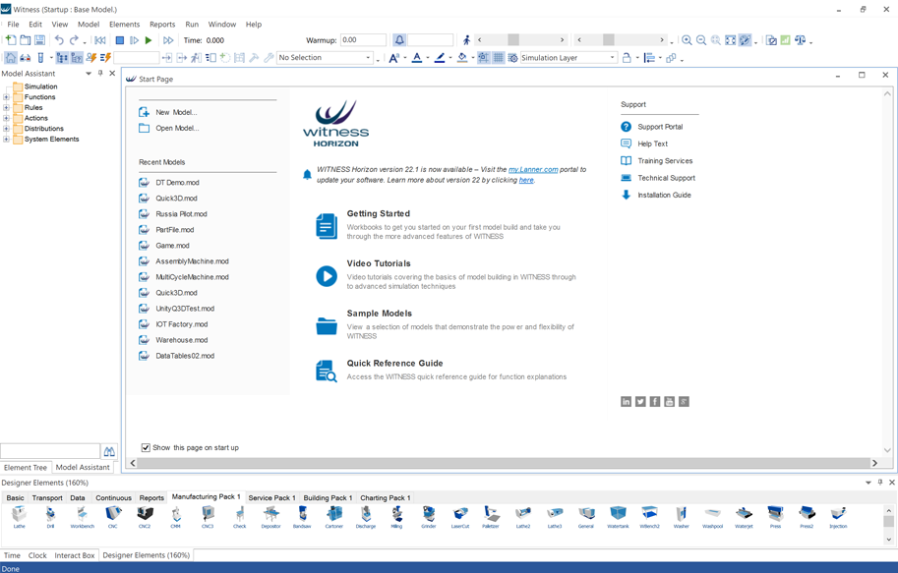The image size is (898, 573).
Task: Switch to the Element Tree tab
Action: pyautogui.click(x=26, y=468)
